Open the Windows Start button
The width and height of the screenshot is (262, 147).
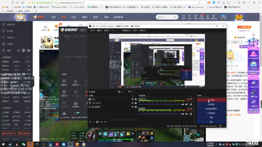(3, 144)
